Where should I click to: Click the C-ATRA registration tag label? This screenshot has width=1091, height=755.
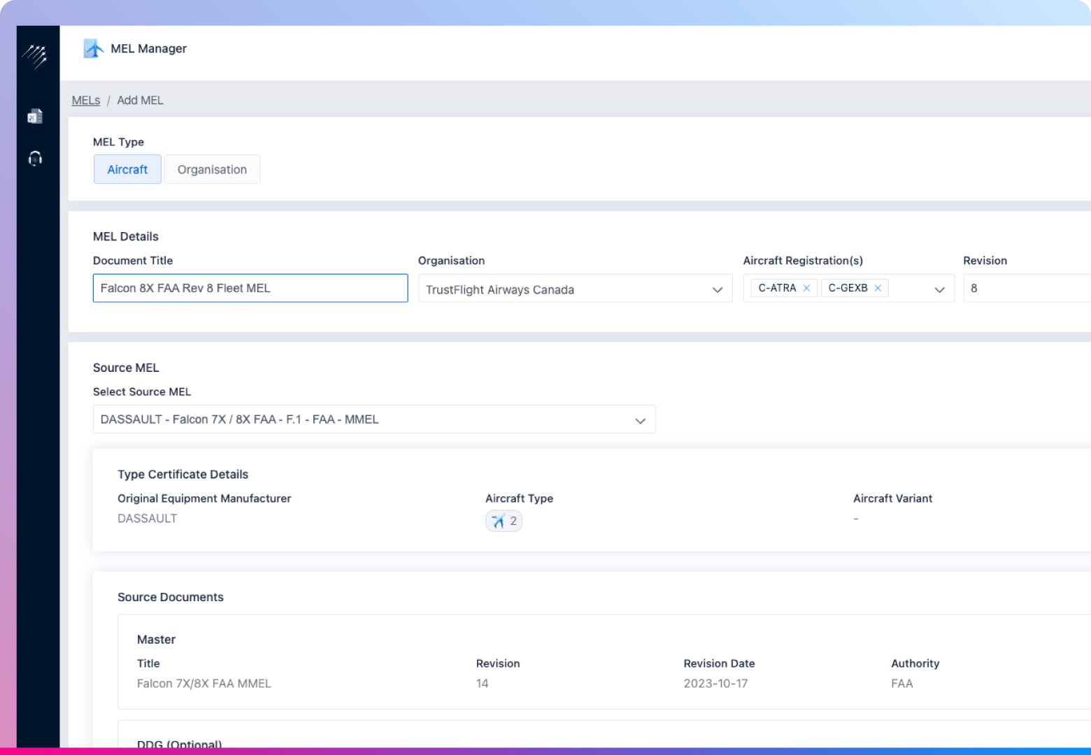(x=777, y=288)
